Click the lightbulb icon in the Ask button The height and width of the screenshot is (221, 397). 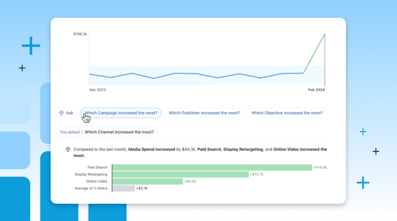coord(62,113)
